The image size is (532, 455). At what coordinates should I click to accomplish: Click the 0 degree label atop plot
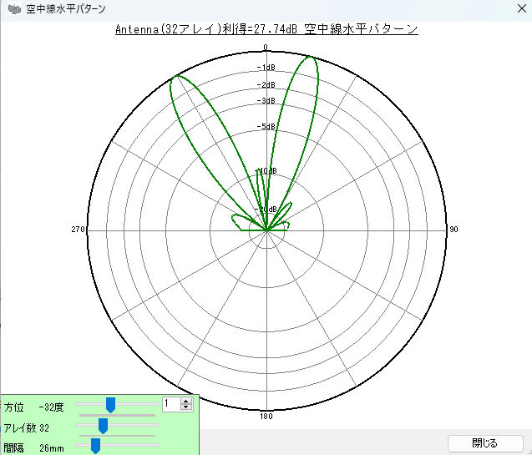[x=266, y=48]
